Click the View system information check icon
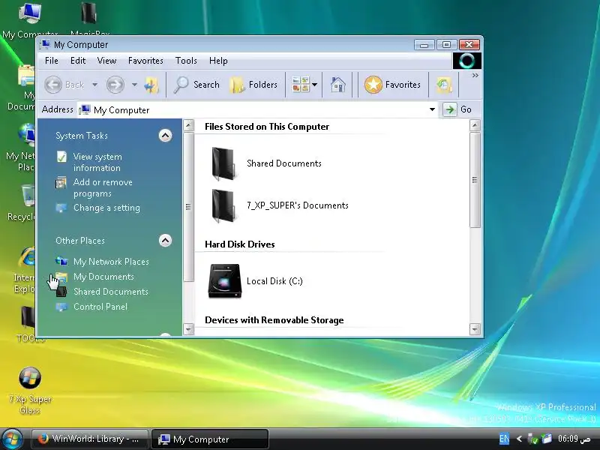This screenshot has width=600, height=450. tap(61, 157)
